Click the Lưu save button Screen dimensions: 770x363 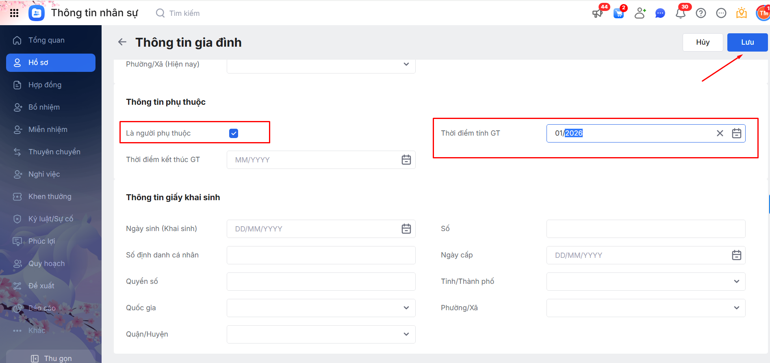tap(747, 42)
